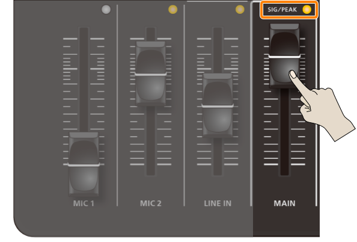
Task: Click the LINE IN fader track below the knob
Action: (218, 157)
